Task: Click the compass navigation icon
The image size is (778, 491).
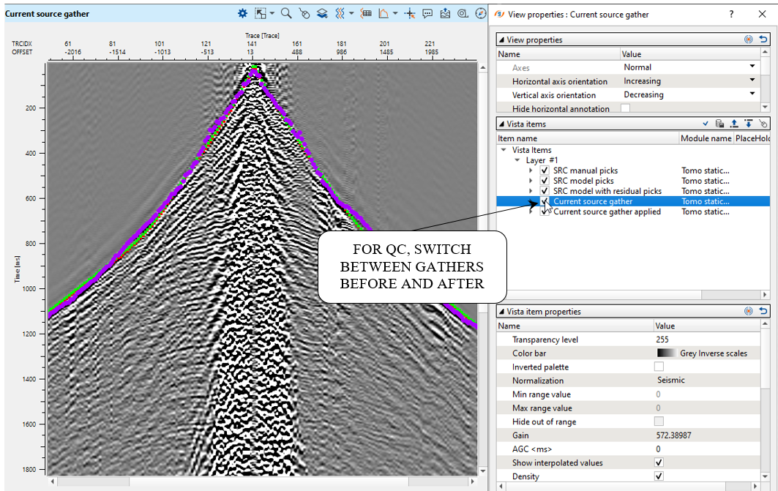Action: pyautogui.click(x=480, y=14)
